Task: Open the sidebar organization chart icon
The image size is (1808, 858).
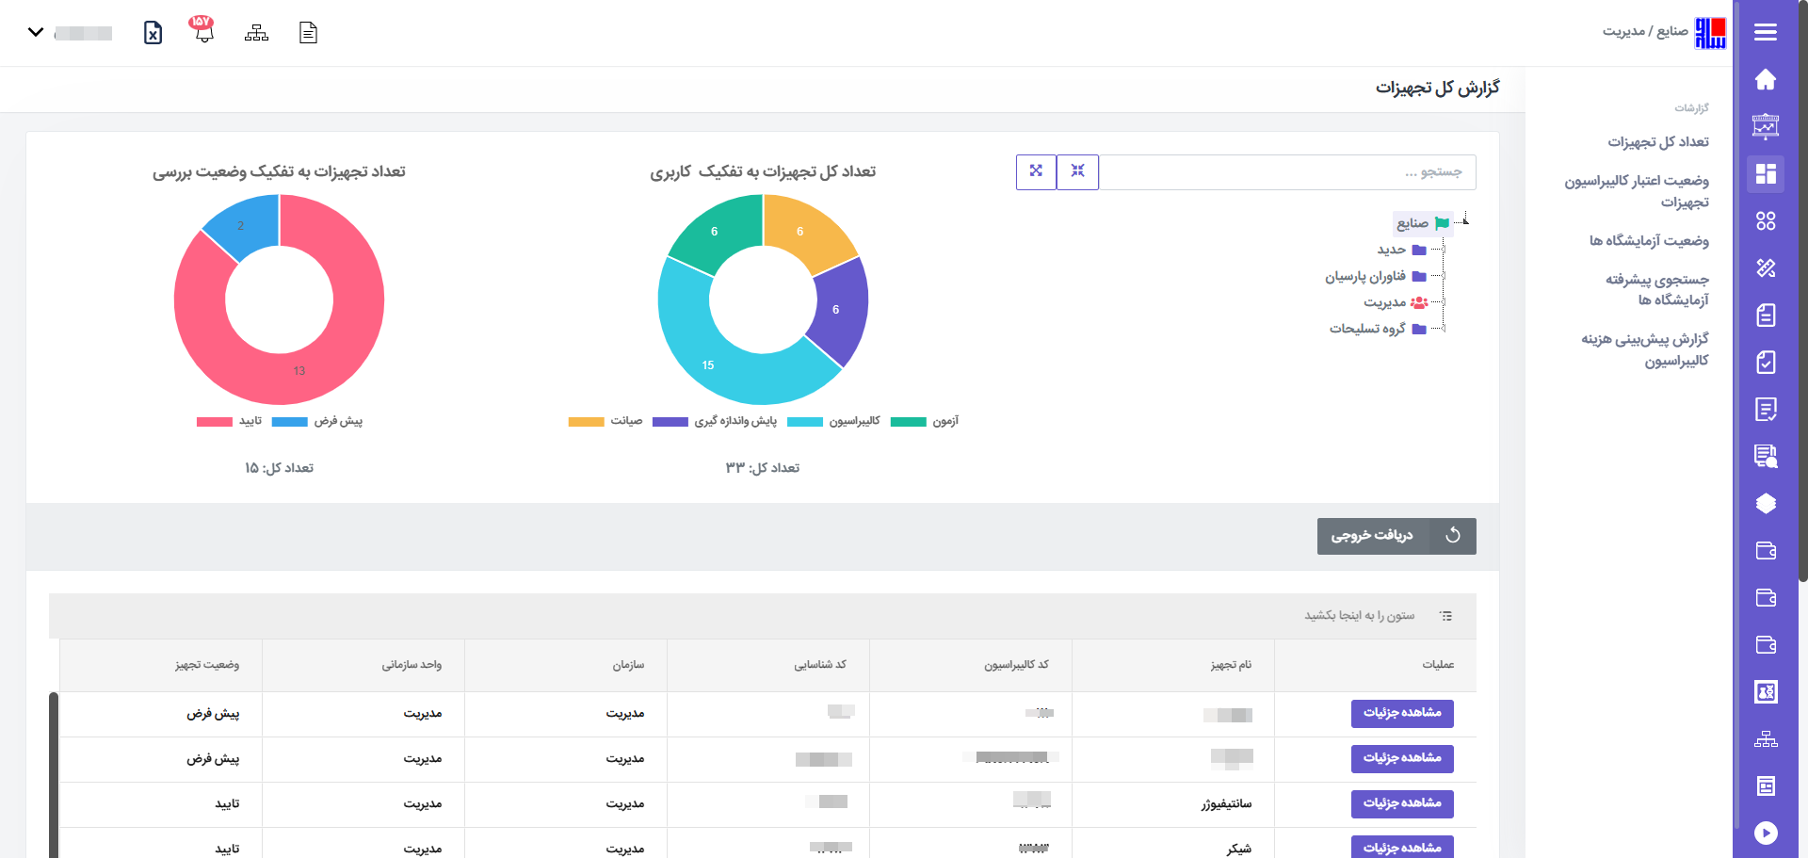Action: point(1766,739)
